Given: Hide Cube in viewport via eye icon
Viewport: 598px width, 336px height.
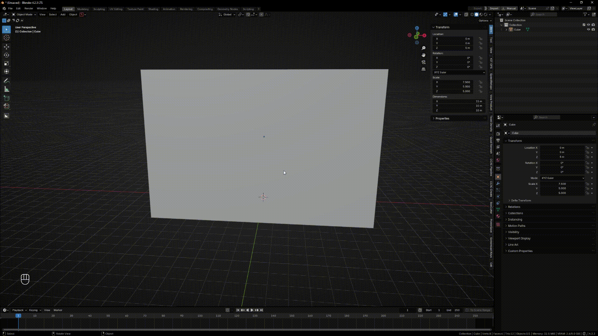Looking at the screenshot, I should (x=588, y=30).
